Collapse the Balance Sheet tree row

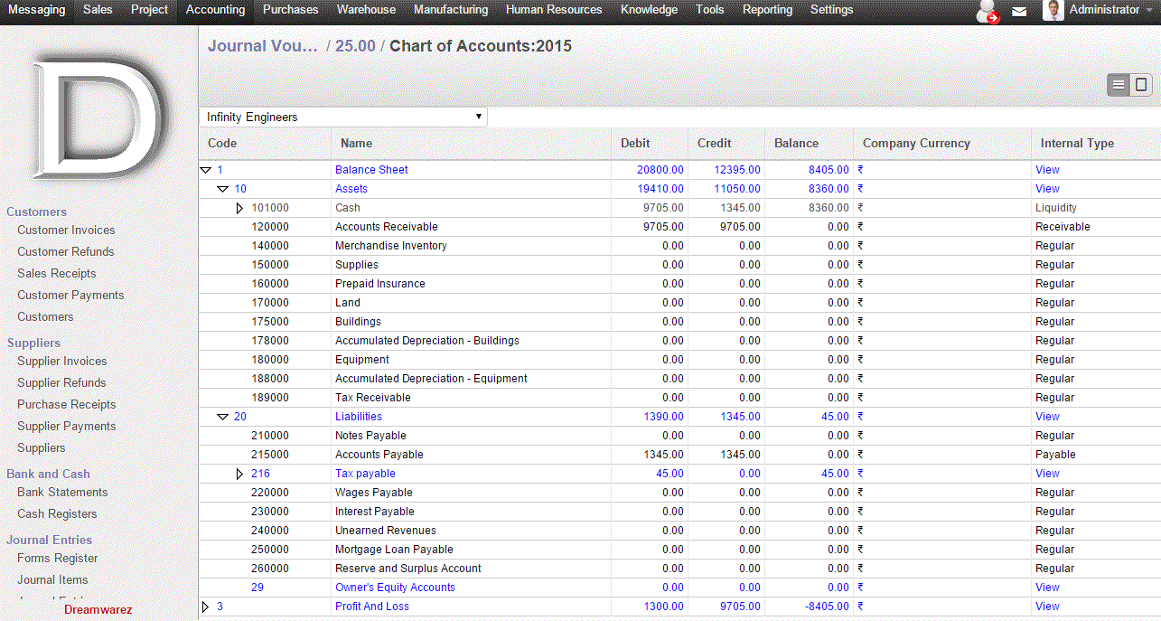click(x=205, y=170)
